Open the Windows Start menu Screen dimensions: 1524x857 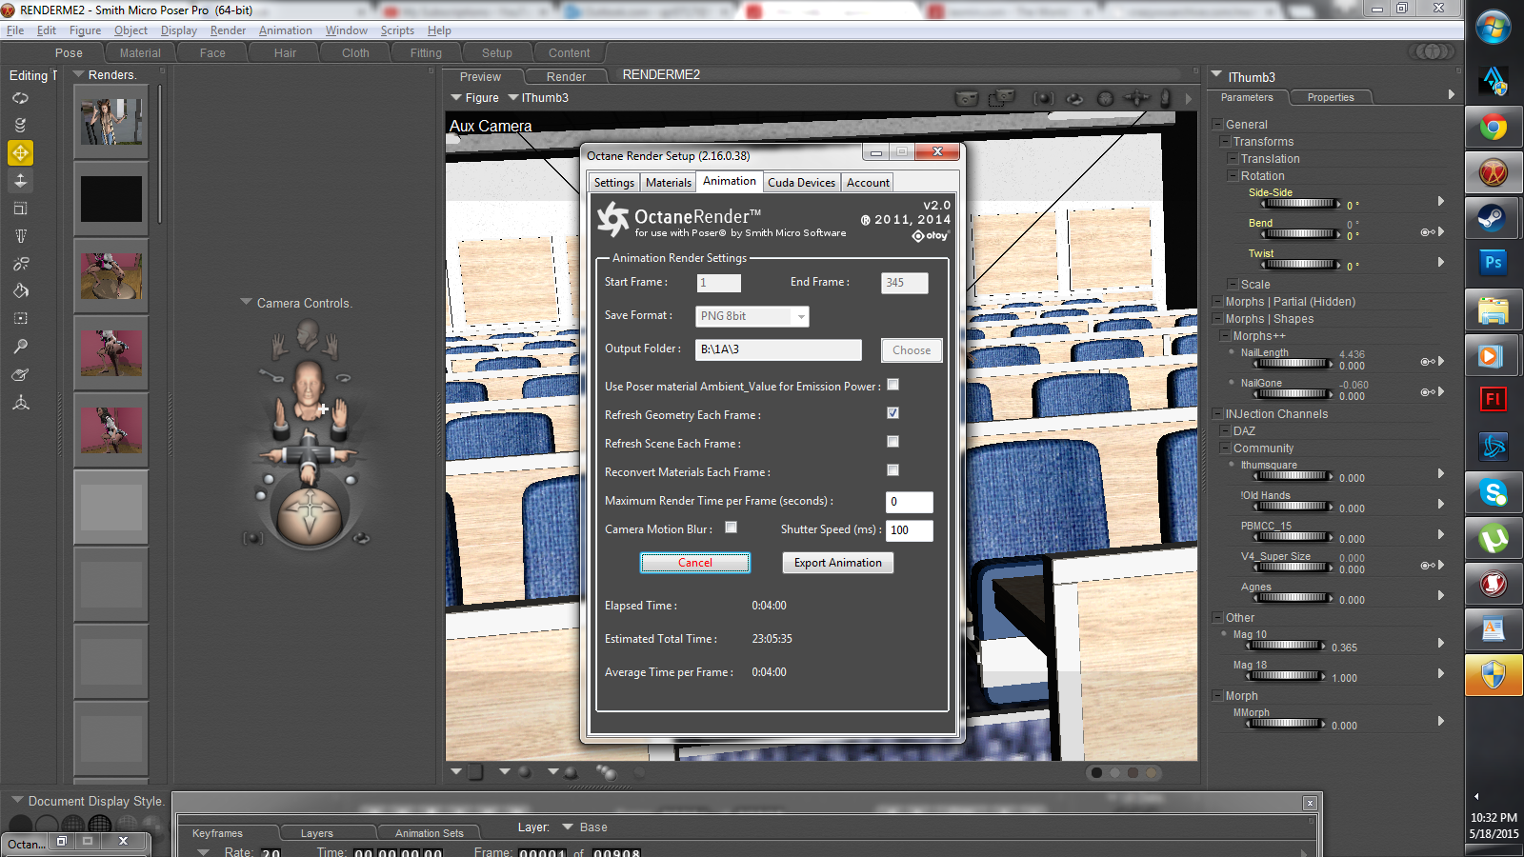pos(1493,28)
